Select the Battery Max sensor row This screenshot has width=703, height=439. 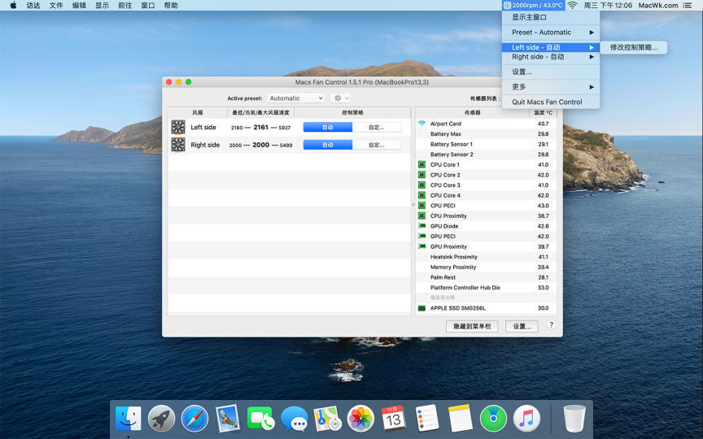[x=486, y=134]
